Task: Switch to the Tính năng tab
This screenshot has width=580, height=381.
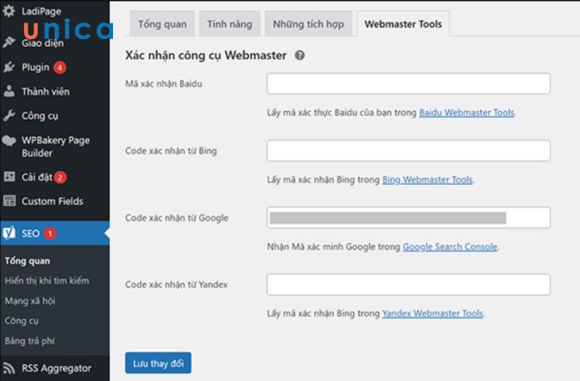Action: pos(229,24)
